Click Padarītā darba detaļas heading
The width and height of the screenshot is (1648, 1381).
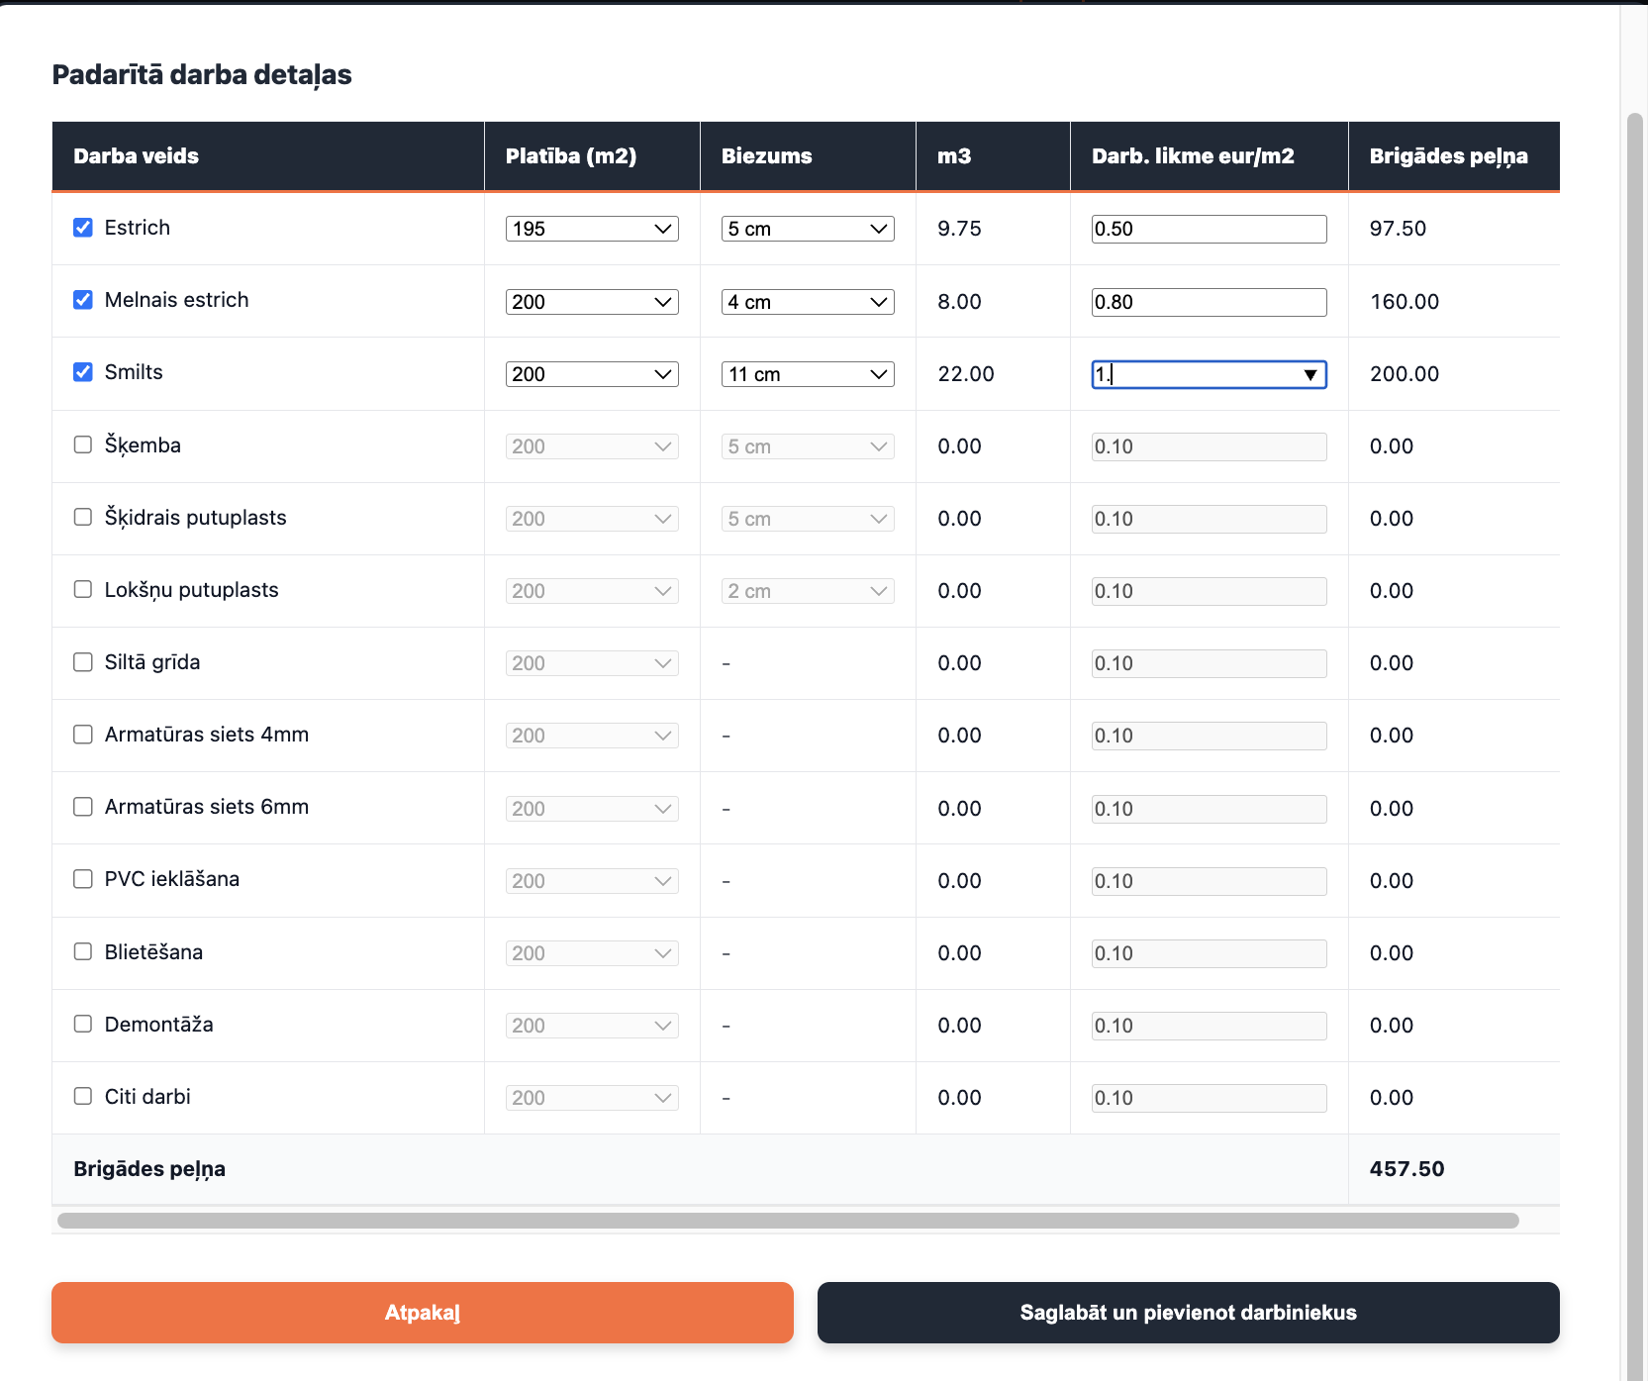(202, 75)
